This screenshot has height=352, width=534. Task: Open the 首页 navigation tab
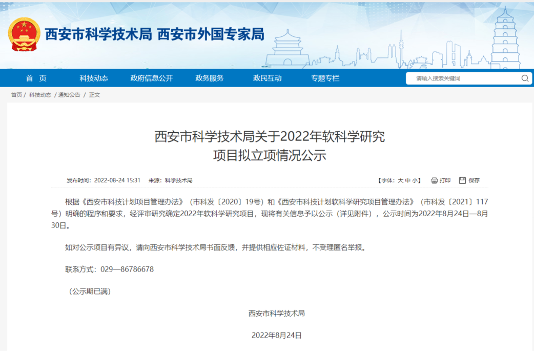tap(36, 78)
